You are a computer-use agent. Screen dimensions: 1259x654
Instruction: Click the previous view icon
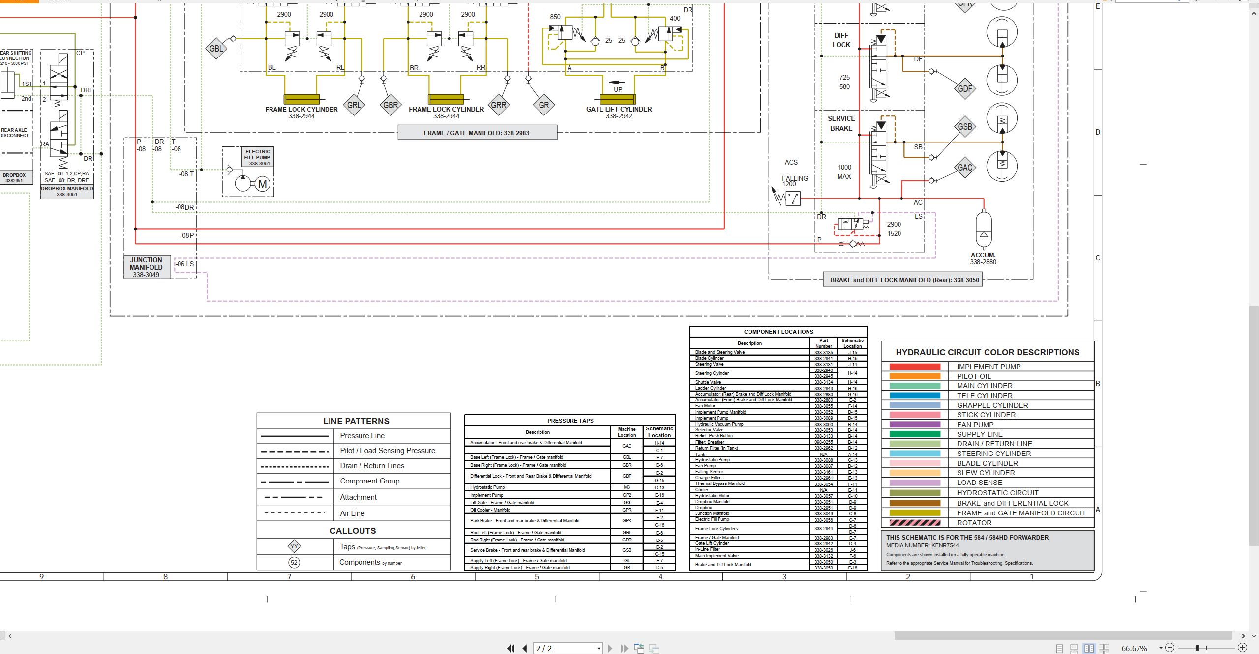(x=639, y=648)
